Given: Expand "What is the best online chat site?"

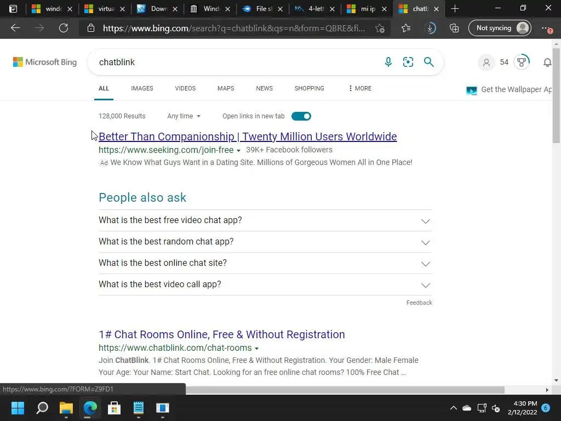Looking at the screenshot, I should point(265,263).
